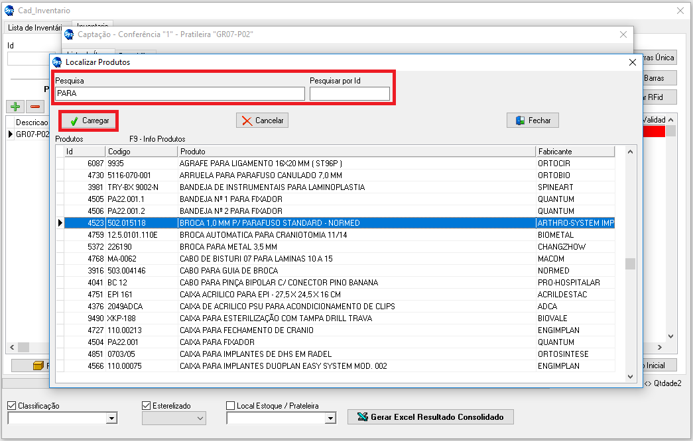This screenshot has height=441, width=693.
Task: Switch to the Lista de Inventário tab
Action: pos(34,28)
